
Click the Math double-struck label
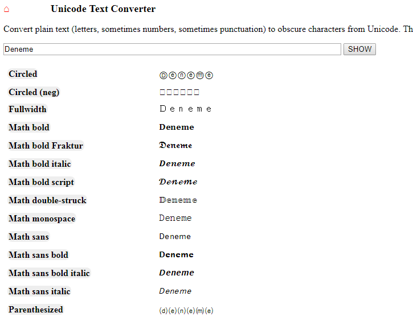click(x=47, y=200)
